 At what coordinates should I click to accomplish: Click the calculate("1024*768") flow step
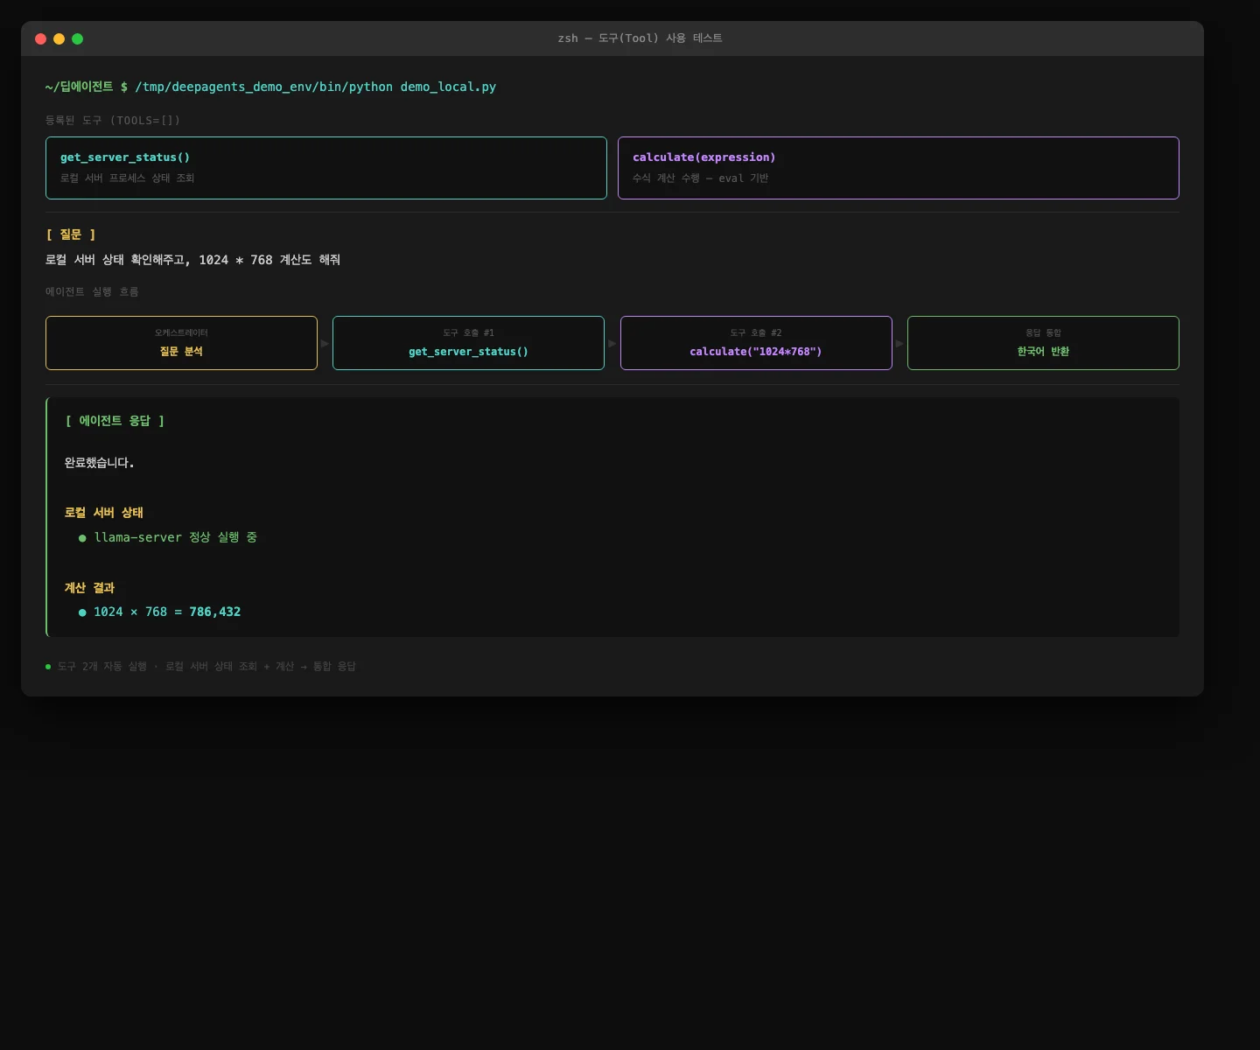click(756, 343)
